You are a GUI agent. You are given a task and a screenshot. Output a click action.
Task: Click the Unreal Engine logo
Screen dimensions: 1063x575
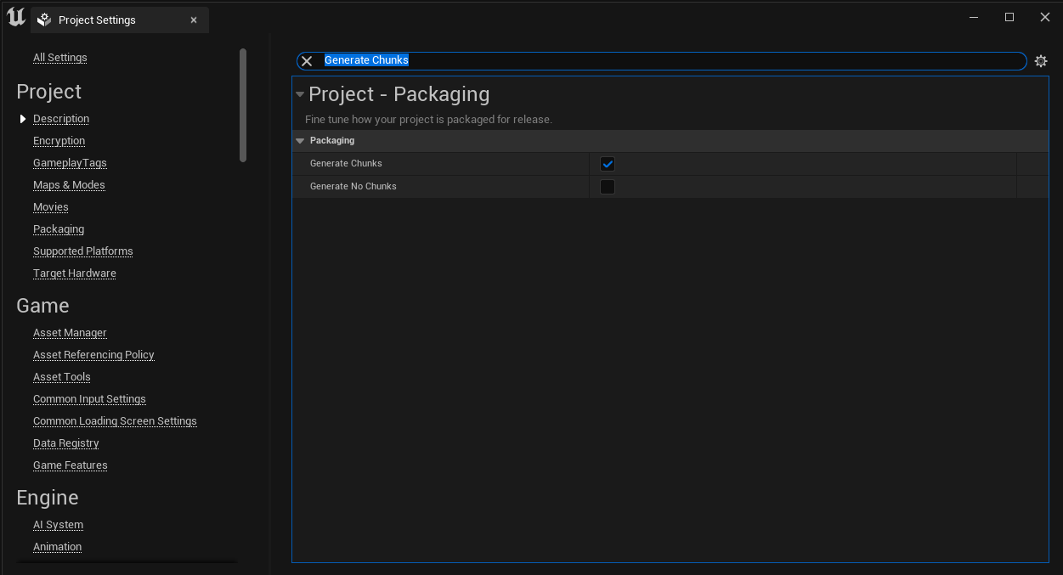click(14, 16)
